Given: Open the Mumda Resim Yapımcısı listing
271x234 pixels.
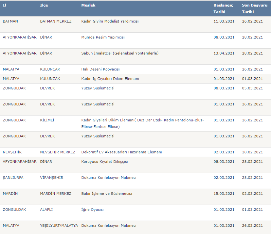Looking at the screenshot, I should click(103, 37).
